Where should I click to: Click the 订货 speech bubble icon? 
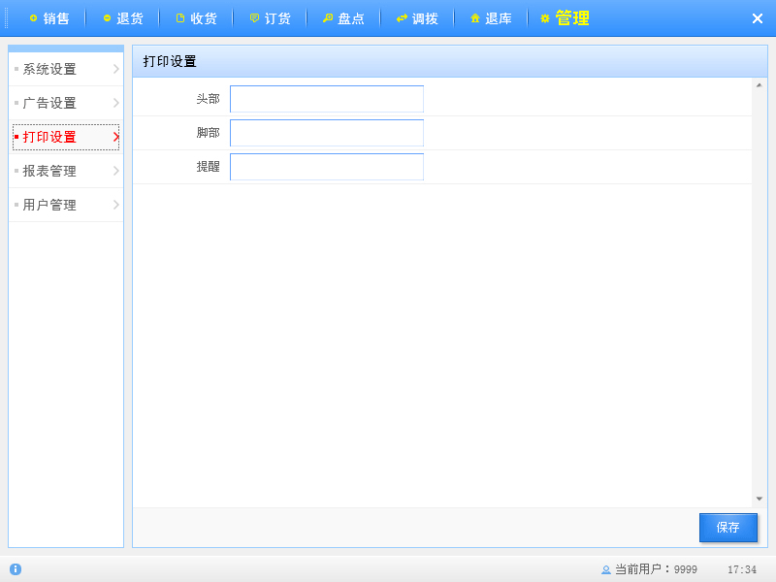[x=254, y=18]
